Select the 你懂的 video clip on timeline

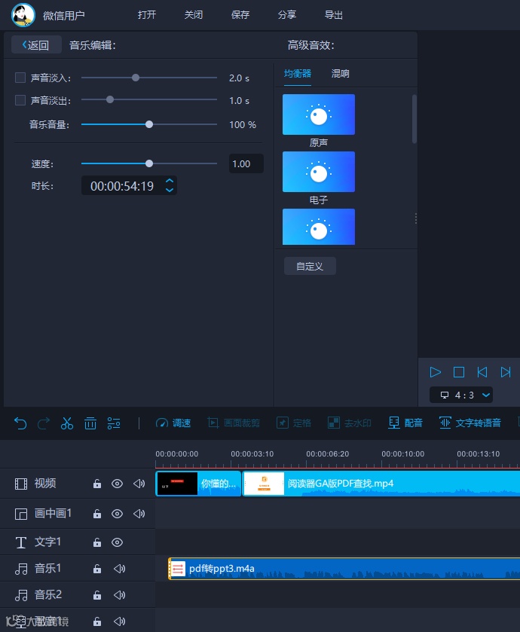(x=198, y=484)
